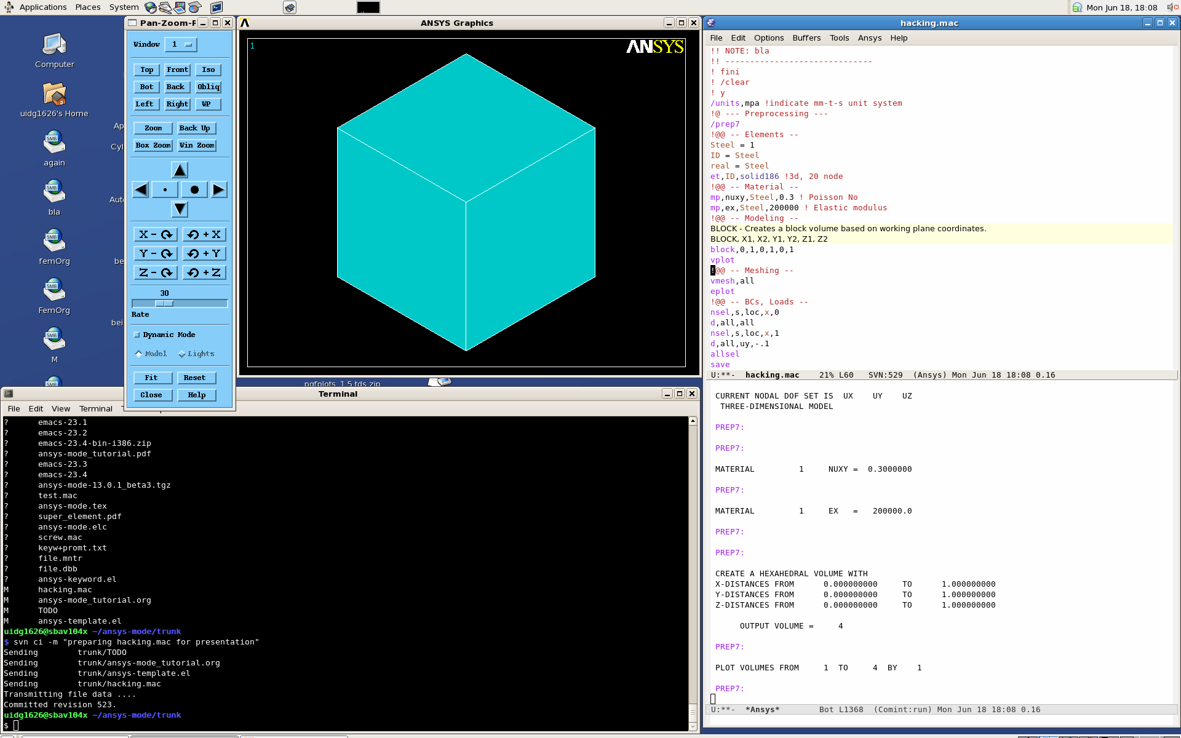Enable the Dynamic Mode checkbox
1181x738 pixels.
(x=137, y=335)
